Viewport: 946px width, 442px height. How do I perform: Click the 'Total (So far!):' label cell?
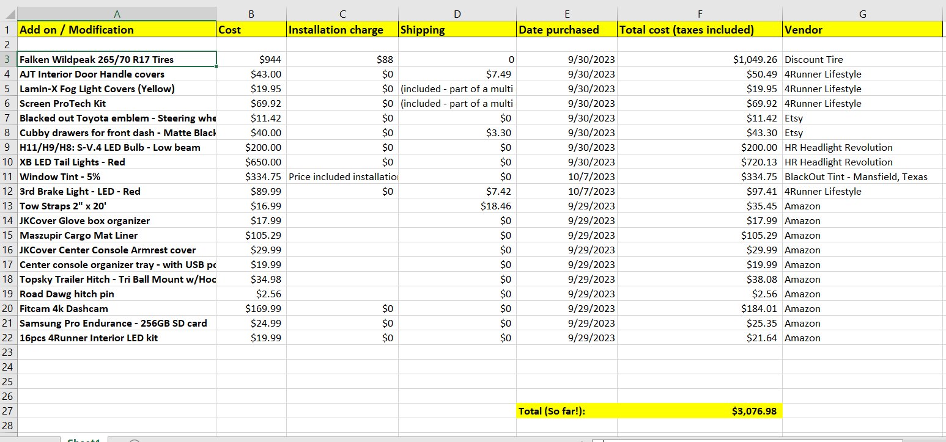click(x=567, y=411)
